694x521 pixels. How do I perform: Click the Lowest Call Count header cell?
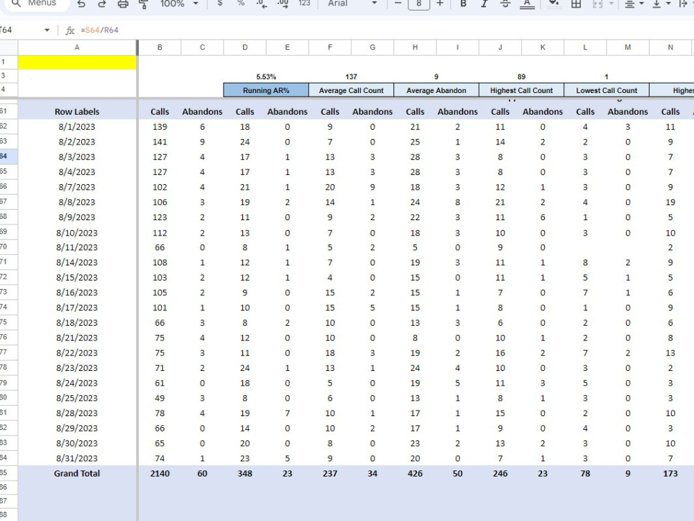click(x=607, y=90)
